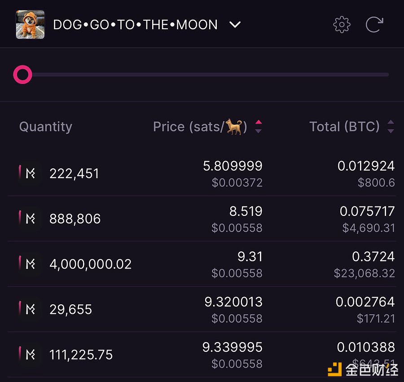Click the marketplace icon beside 29,655
This screenshot has height=382, width=404.
30,309
